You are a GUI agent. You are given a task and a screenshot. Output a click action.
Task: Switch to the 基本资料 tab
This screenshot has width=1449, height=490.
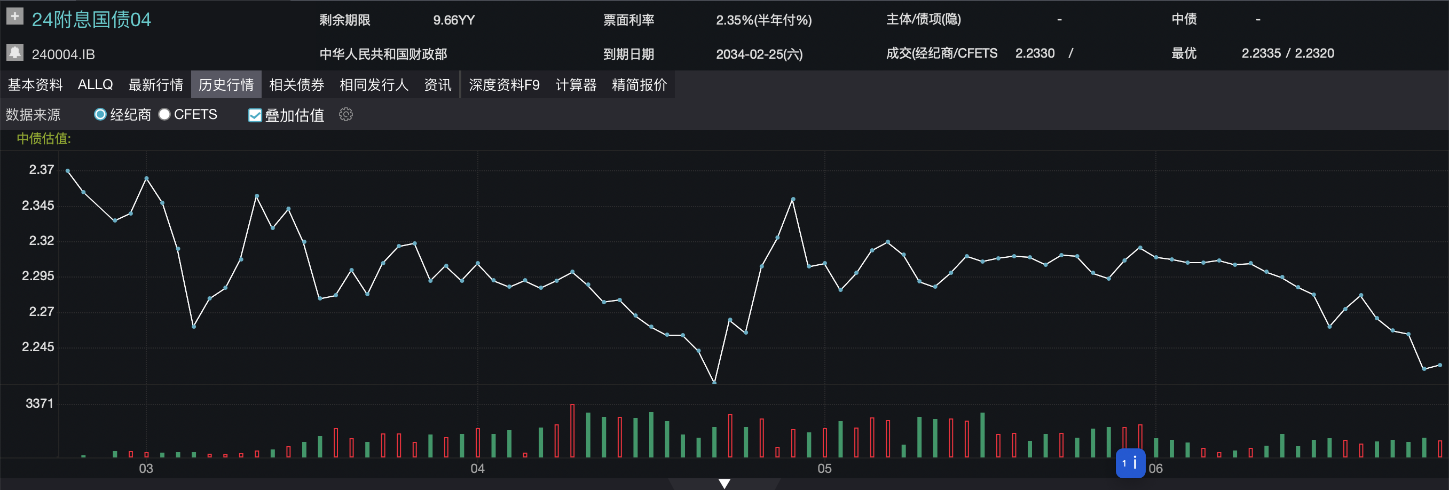click(x=35, y=85)
